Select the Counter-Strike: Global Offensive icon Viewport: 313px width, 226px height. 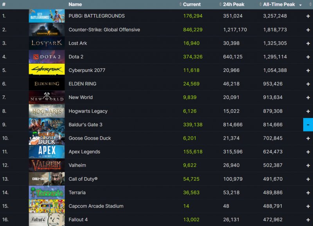pyautogui.click(x=47, y=29)
